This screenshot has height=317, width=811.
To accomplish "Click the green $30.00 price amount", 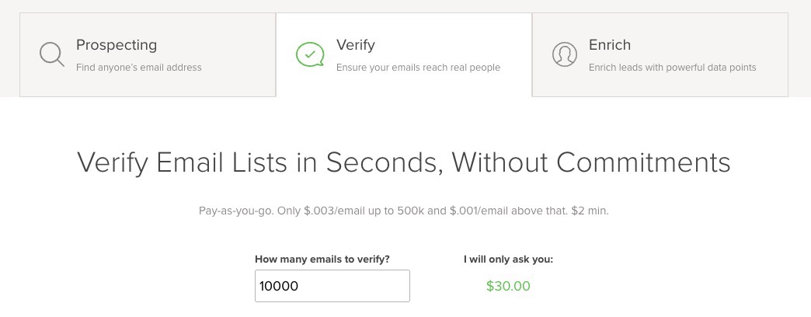I will [508, 286].
